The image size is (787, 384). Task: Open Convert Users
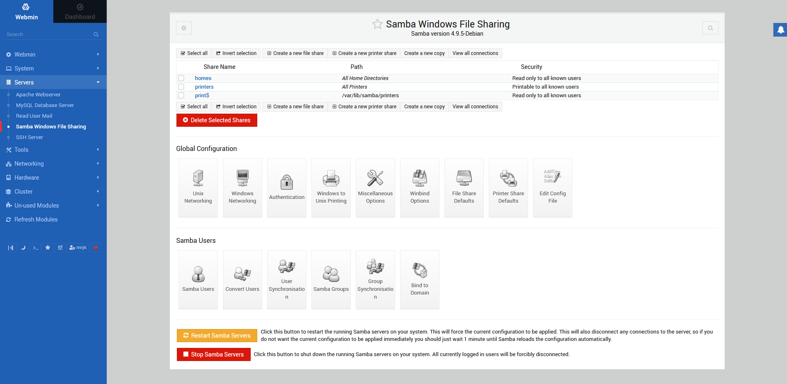click(x=243, y=279)
